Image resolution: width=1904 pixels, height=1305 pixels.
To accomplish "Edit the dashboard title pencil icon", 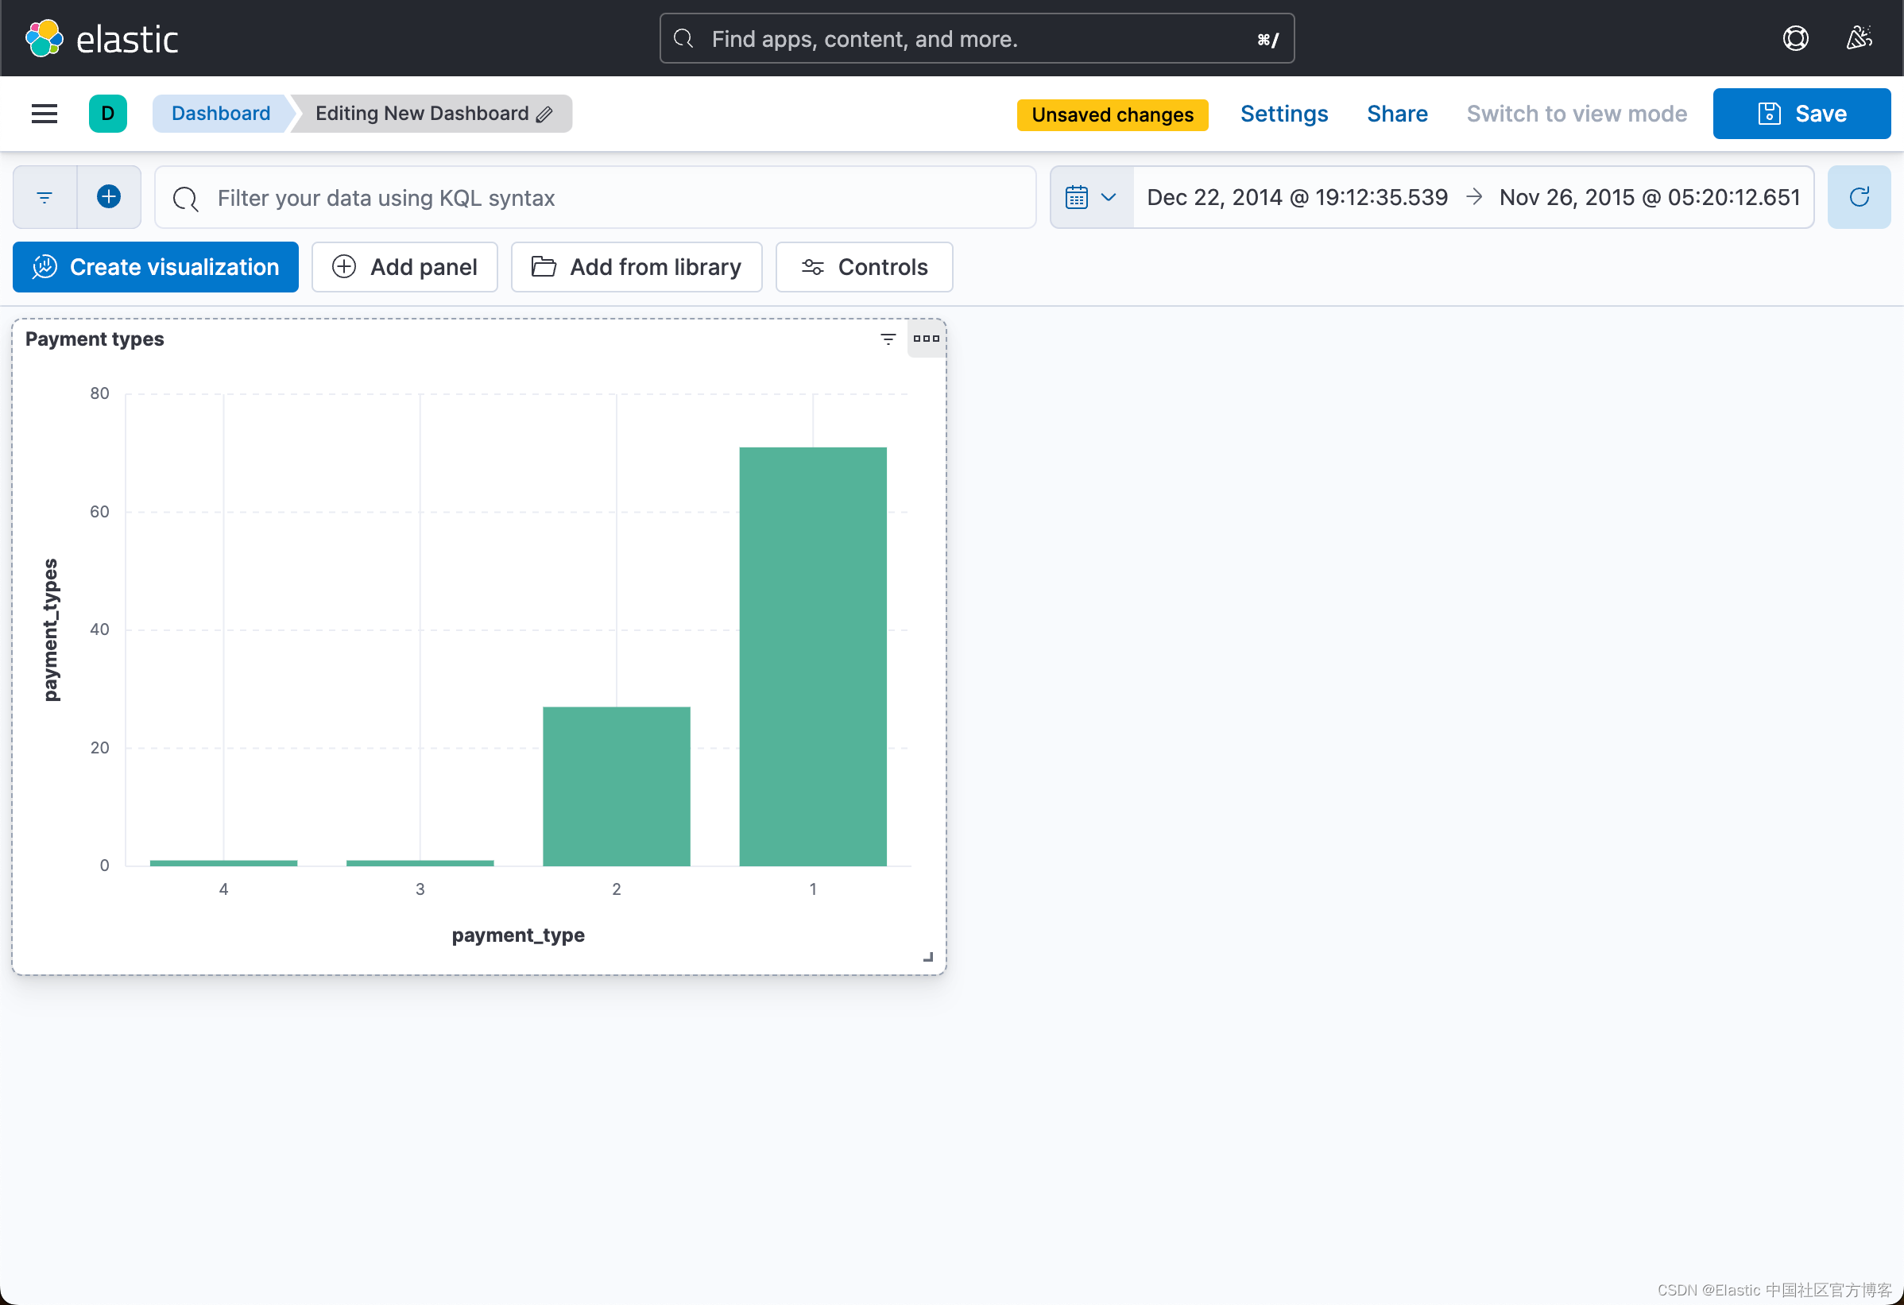I will click(x=545, y=114).
